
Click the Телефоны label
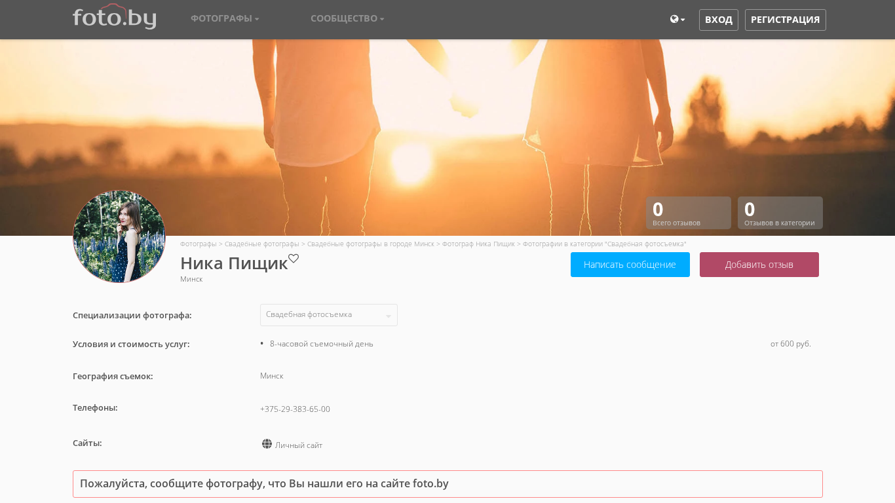pyautogui.click(x=95, y=408)
